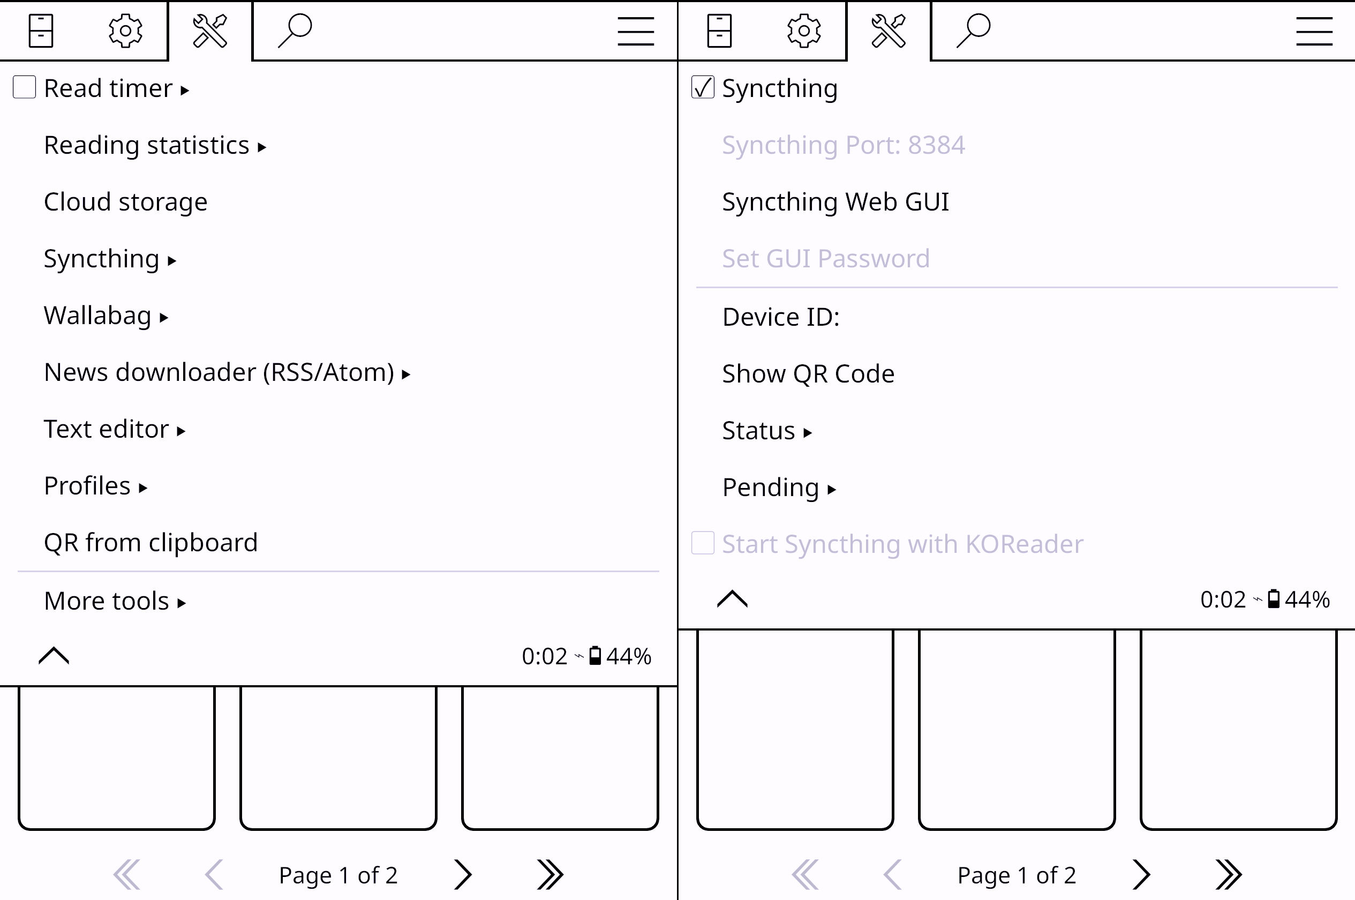Collapse left menu with up chevron
Screen dimensions: 1355x900
click(x=54, y=656)
